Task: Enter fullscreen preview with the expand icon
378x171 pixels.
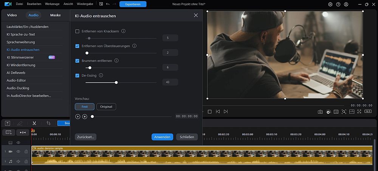Action: [359, 111]
